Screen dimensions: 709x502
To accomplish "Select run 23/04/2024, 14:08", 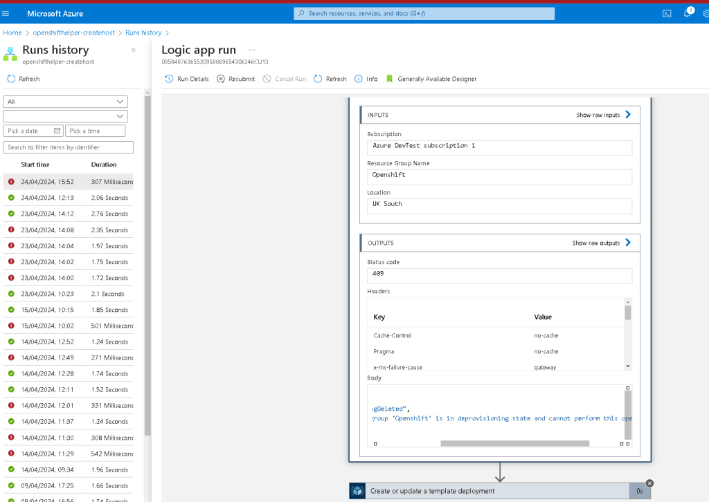I will [69, 230].
